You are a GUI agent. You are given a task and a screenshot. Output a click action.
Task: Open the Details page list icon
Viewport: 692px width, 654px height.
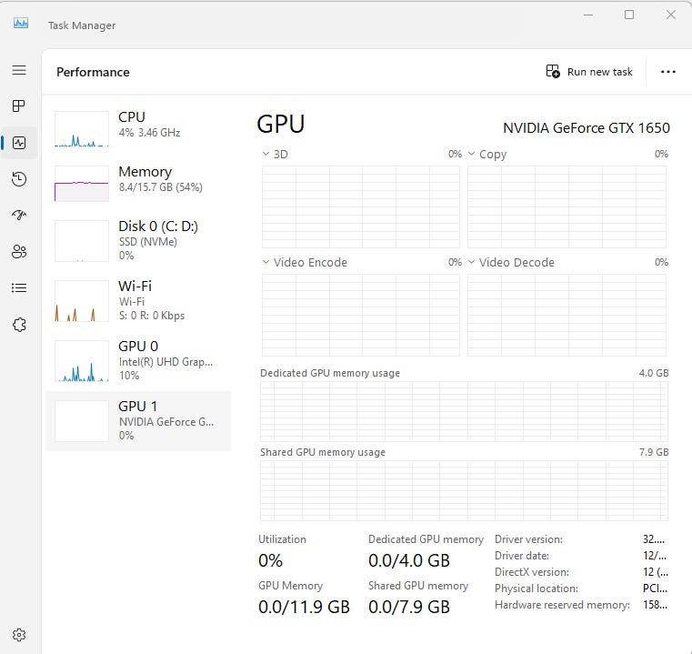coord(19,288)
